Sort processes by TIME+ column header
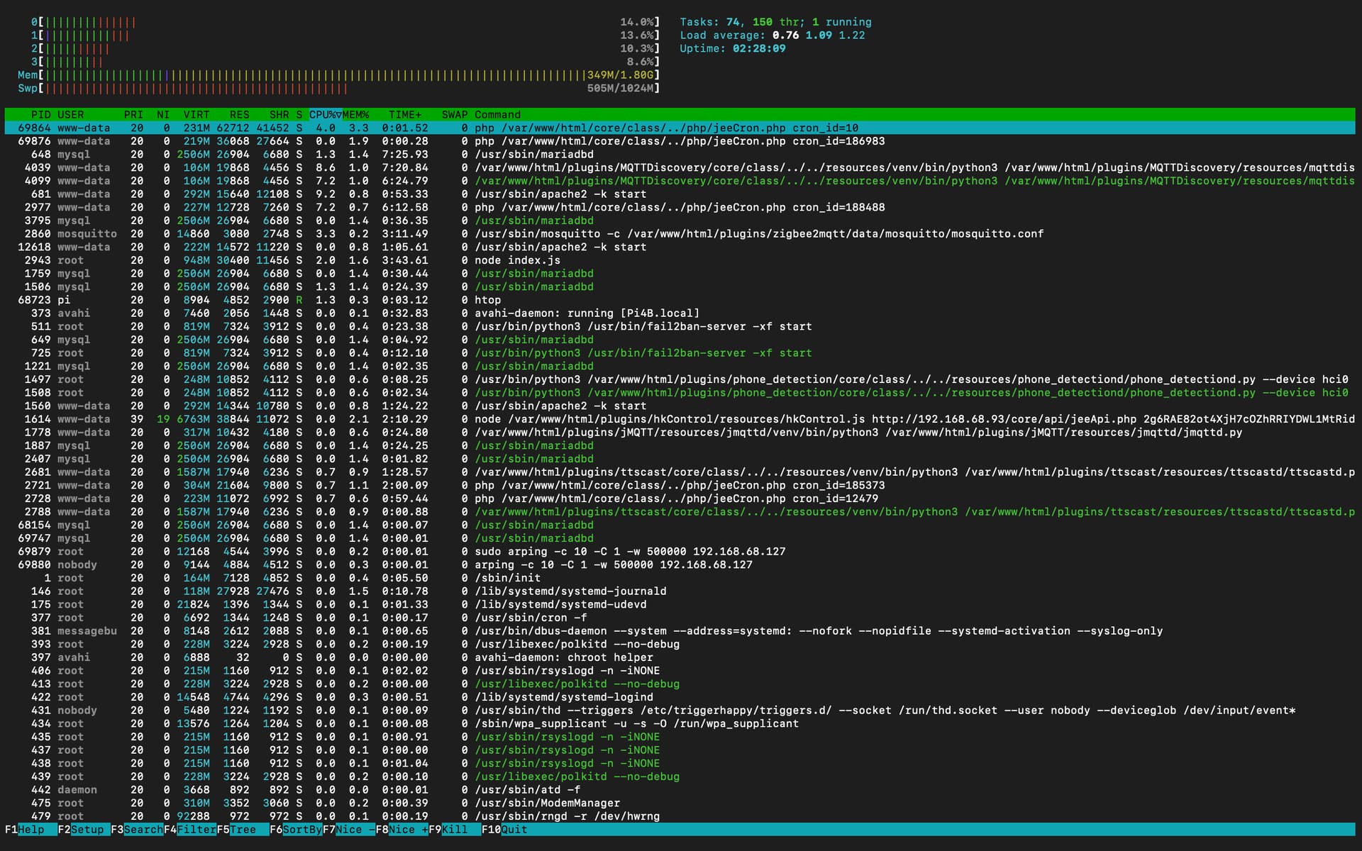The height and width of the screenshot is (851, 1362). coord(404,114)
